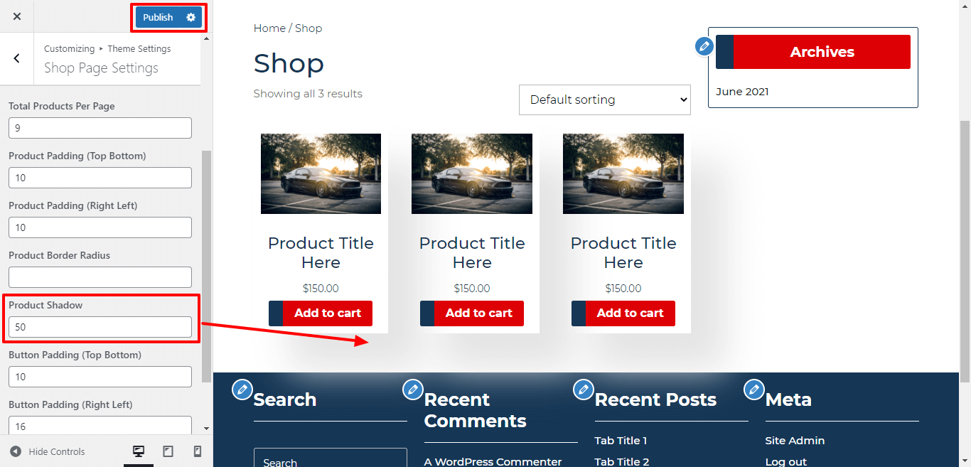The width and height of the screenshot is (971, 467).
Task: Switch to tablet preview mode
Action: pos(168,451)
